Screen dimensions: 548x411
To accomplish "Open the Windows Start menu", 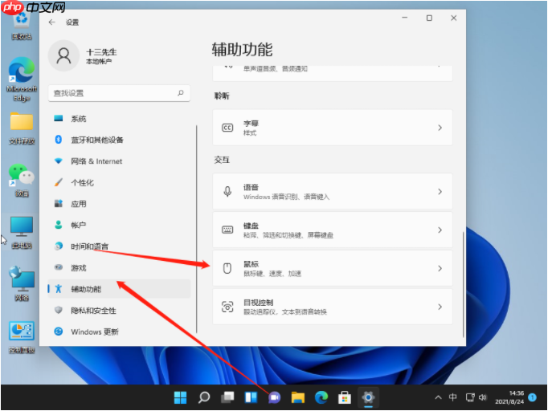I will [x=180, y=397].
